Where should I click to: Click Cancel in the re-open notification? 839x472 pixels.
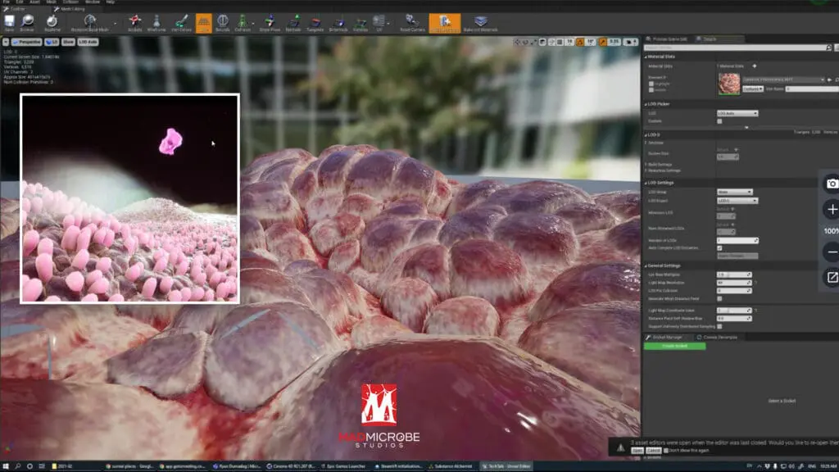point(653,451)
